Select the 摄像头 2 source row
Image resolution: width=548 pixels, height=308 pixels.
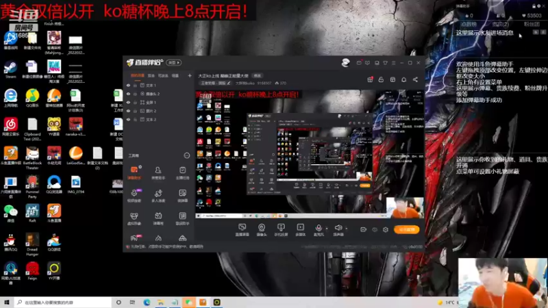[159, 94]
